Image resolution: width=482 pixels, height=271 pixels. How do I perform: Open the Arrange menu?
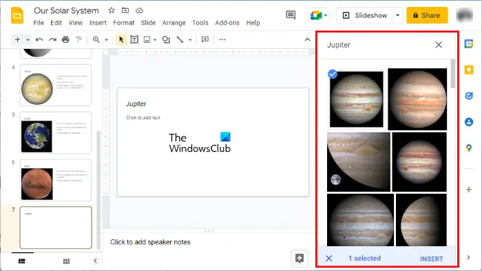tap(174, 23)
